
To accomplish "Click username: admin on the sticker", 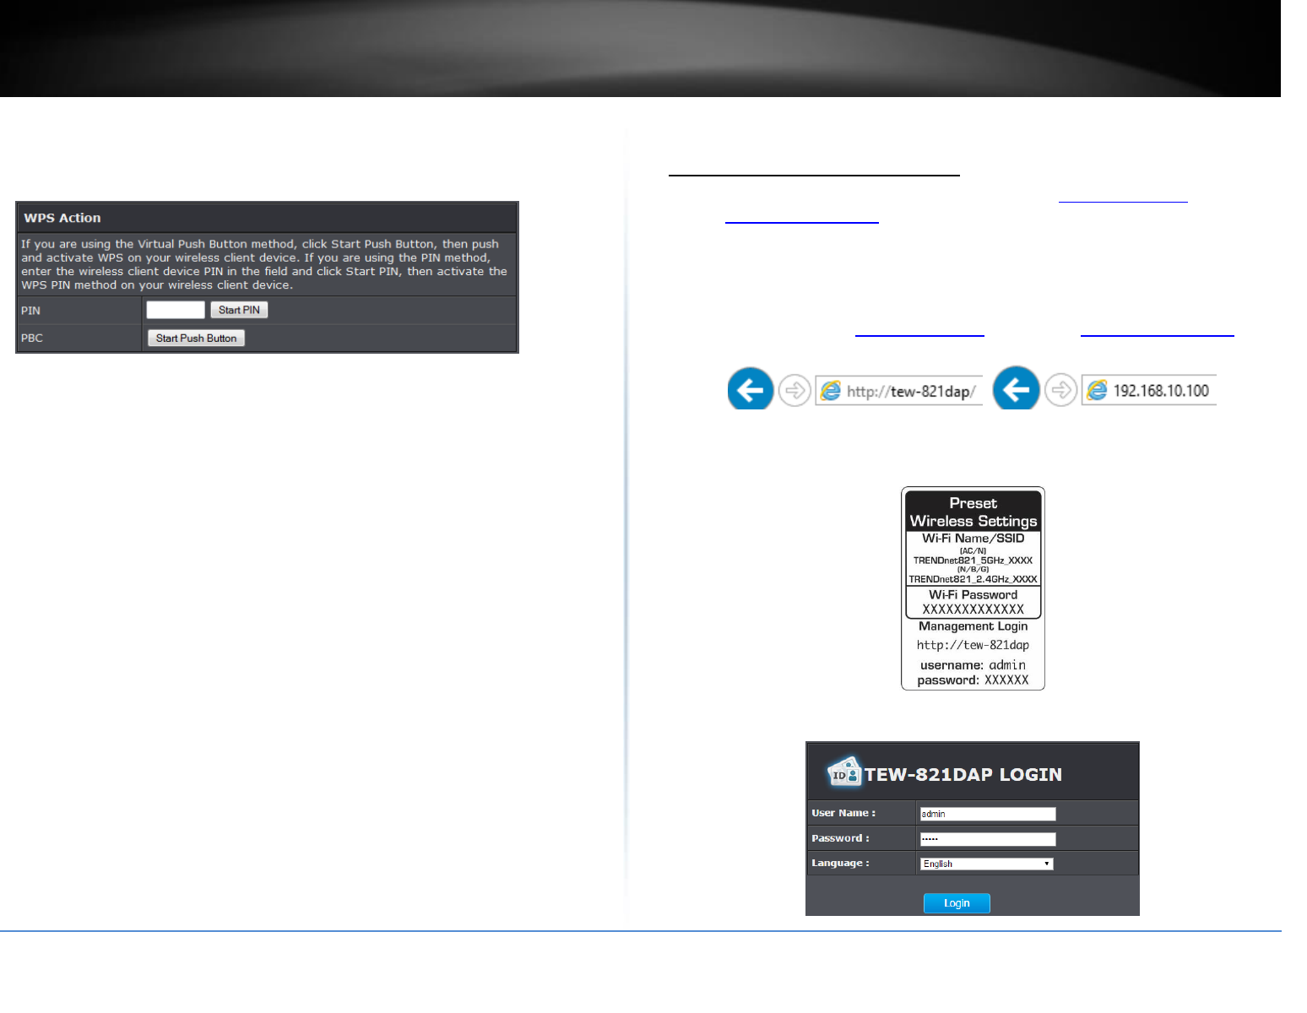I will (973, 665).
